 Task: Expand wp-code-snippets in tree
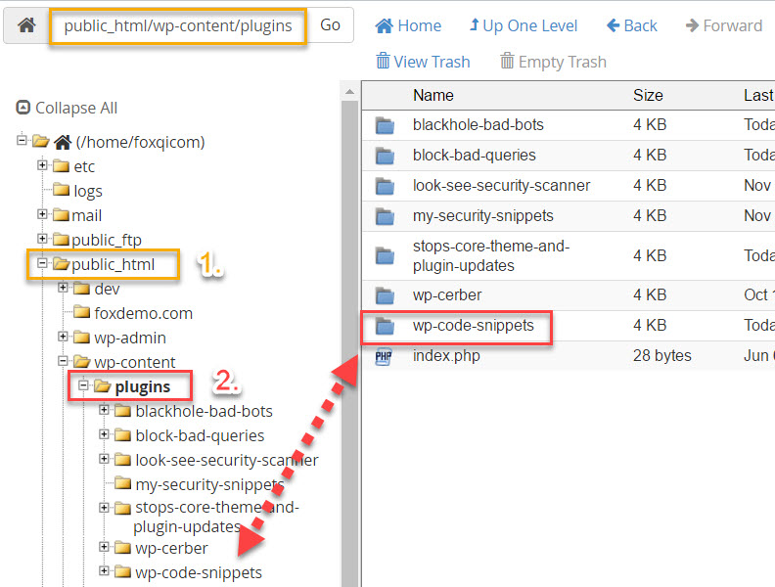click(104, 570)
